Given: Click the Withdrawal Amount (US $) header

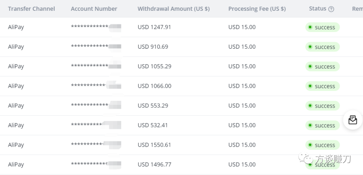Looking at the screenshot, I should coord(173,9).
